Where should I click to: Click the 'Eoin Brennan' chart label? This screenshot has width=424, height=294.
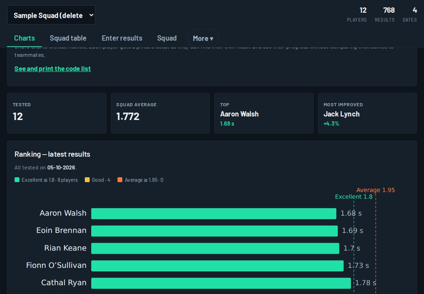click(61, 230)
